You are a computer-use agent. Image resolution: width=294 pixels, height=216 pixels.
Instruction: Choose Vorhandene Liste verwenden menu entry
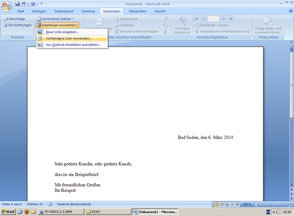tap(72, 39)
